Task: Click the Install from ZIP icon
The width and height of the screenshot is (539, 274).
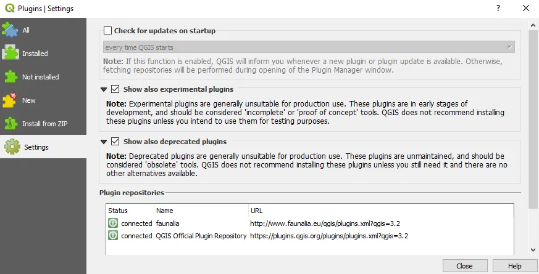Action: [x=10, y=123]
